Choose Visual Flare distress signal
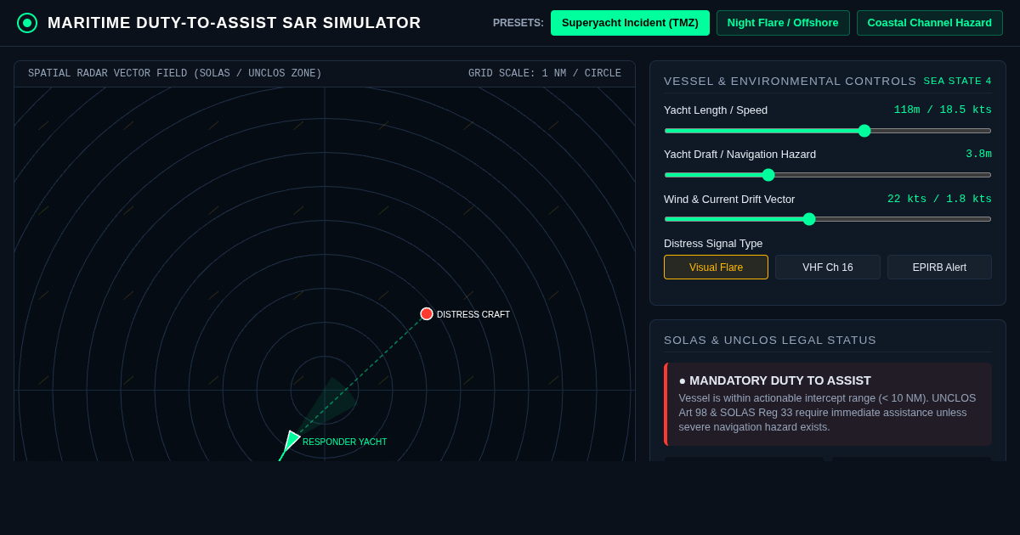This screenshot has height=535, width=1020. point(716,267)
